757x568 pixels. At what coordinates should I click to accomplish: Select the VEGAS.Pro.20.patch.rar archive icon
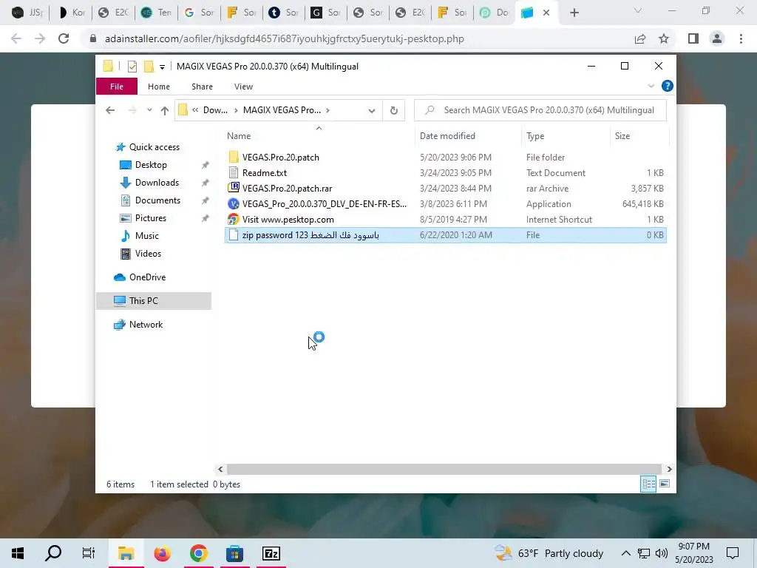[x=234, y=188]
